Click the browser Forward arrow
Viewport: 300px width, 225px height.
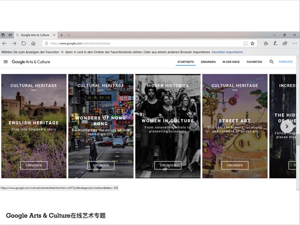(x=14, y=43)
